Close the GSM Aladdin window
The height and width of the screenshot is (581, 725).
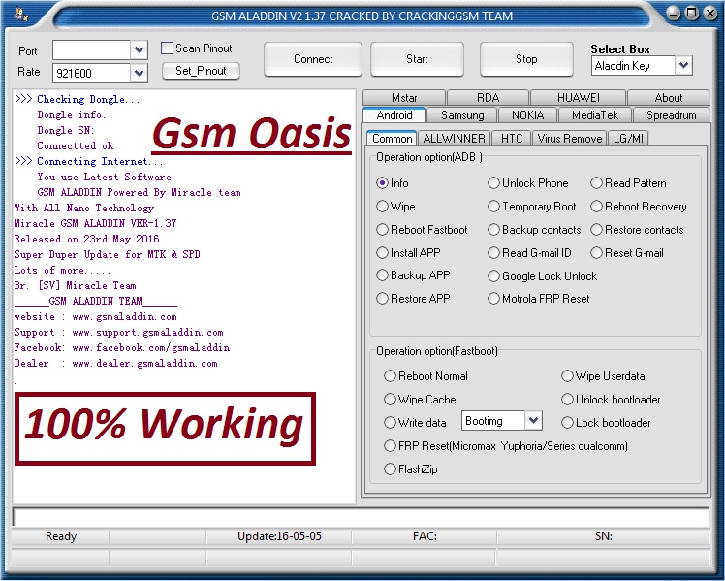(709, 13)
